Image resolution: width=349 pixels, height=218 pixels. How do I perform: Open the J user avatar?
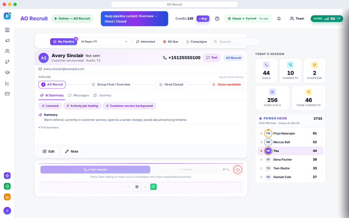point(7,211)
